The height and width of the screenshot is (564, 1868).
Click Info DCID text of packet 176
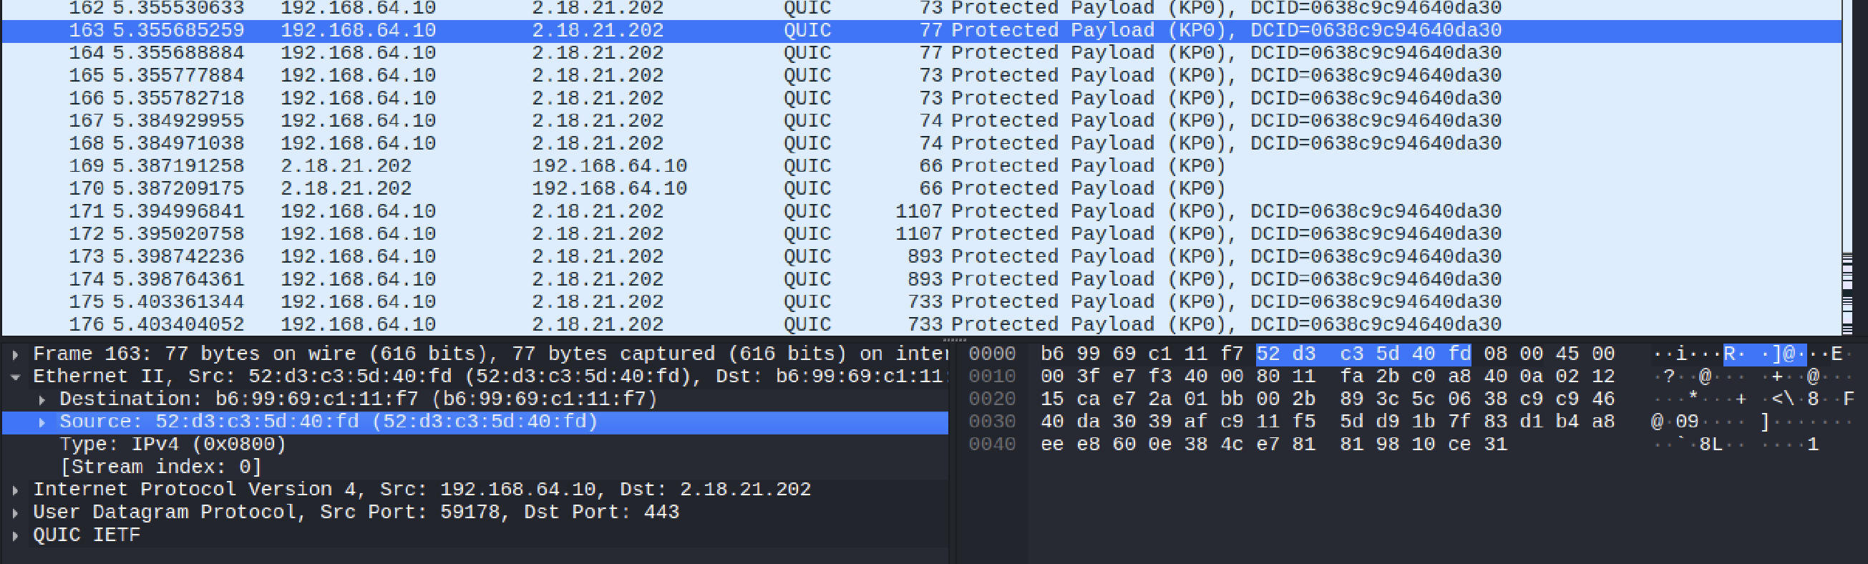click(x=1376, y=324)
